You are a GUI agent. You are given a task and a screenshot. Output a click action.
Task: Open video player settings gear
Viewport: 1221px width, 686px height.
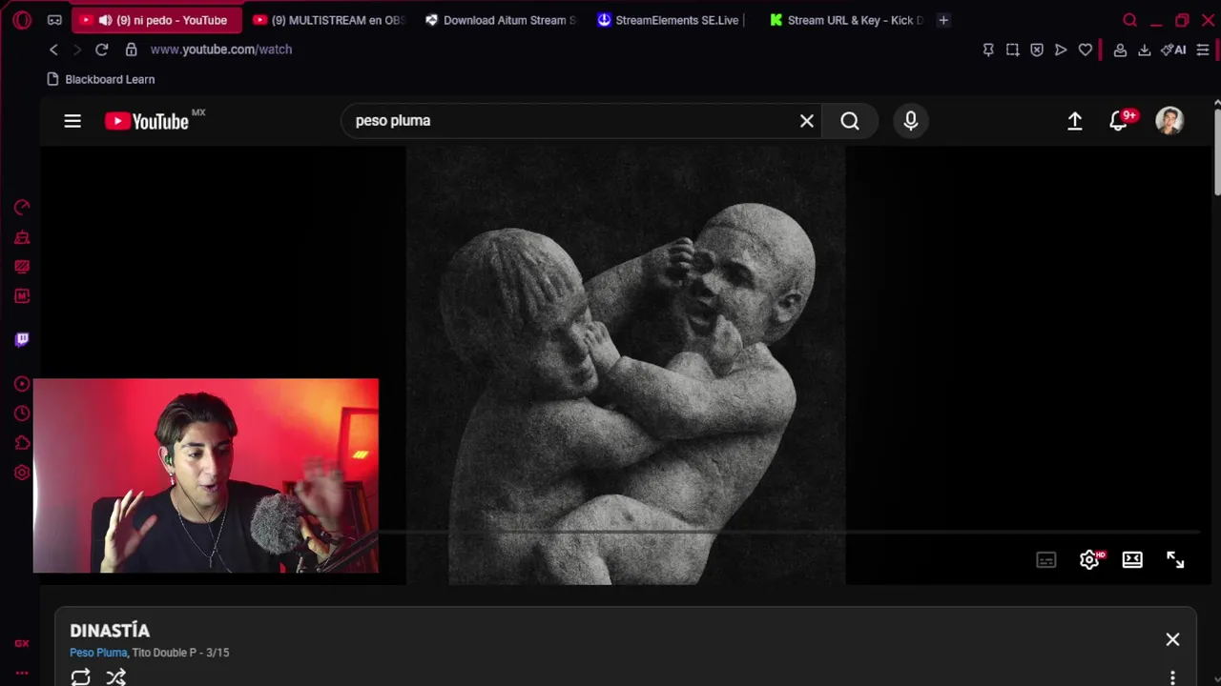coord(1089,560)
